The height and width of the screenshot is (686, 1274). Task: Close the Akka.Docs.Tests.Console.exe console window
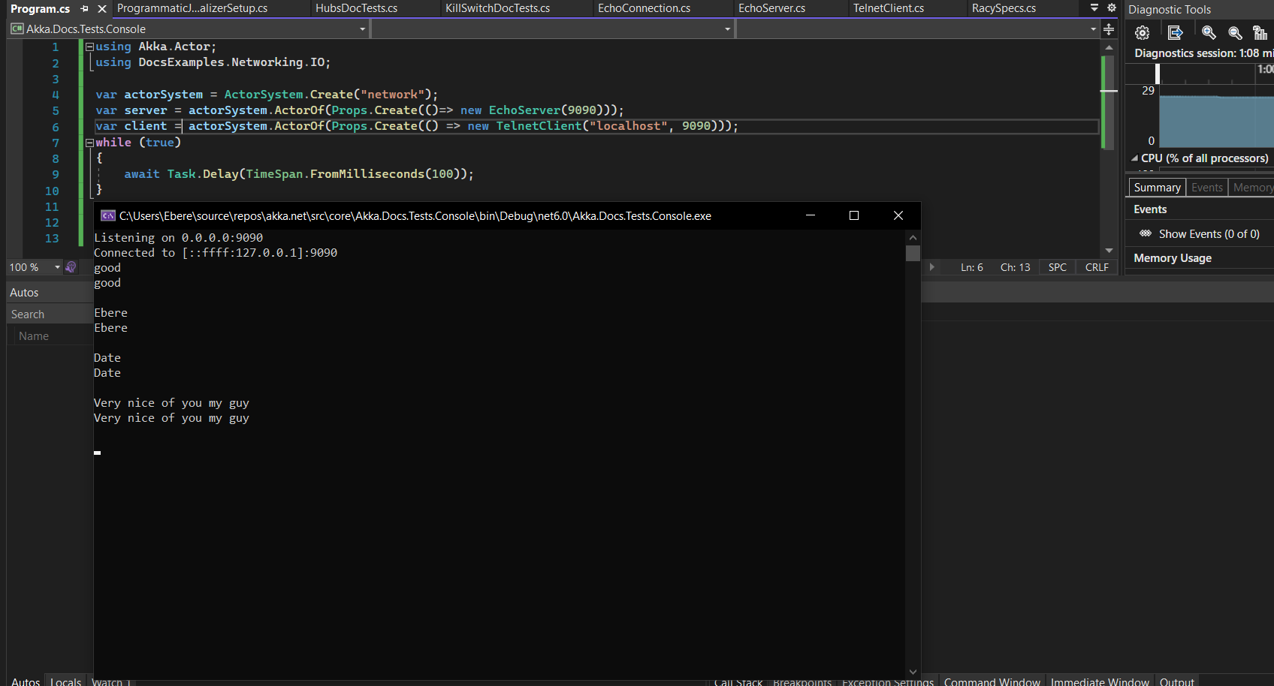(898, 215)
